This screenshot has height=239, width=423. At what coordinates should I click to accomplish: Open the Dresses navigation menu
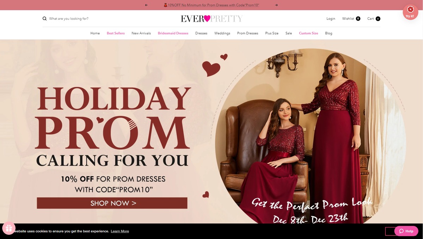coord(201,33)
